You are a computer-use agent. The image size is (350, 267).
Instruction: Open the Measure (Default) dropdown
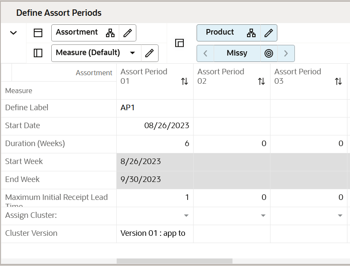click(132, 53)
